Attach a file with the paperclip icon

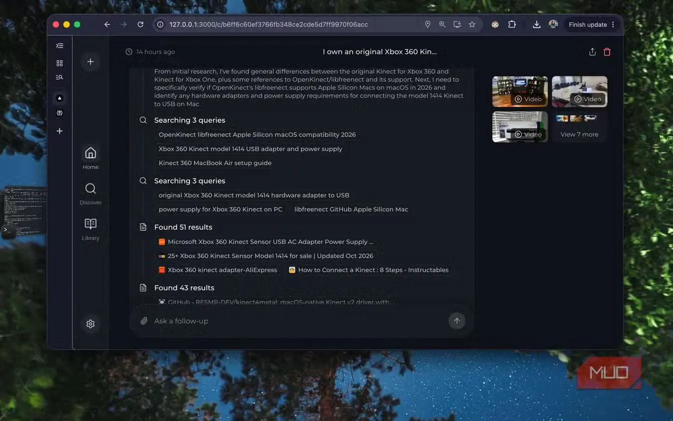point(144,321)
